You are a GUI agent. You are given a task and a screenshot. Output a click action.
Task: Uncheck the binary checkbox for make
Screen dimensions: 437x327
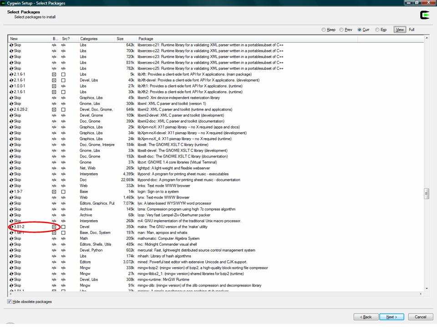[x=54, y=227]
